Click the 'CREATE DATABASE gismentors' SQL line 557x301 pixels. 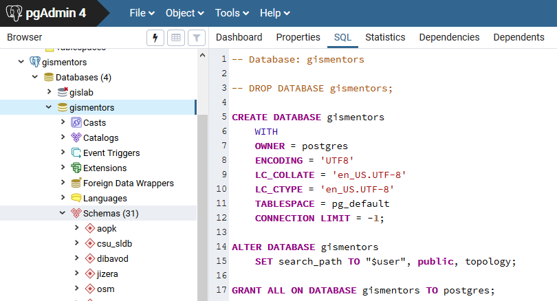(308, 117)
